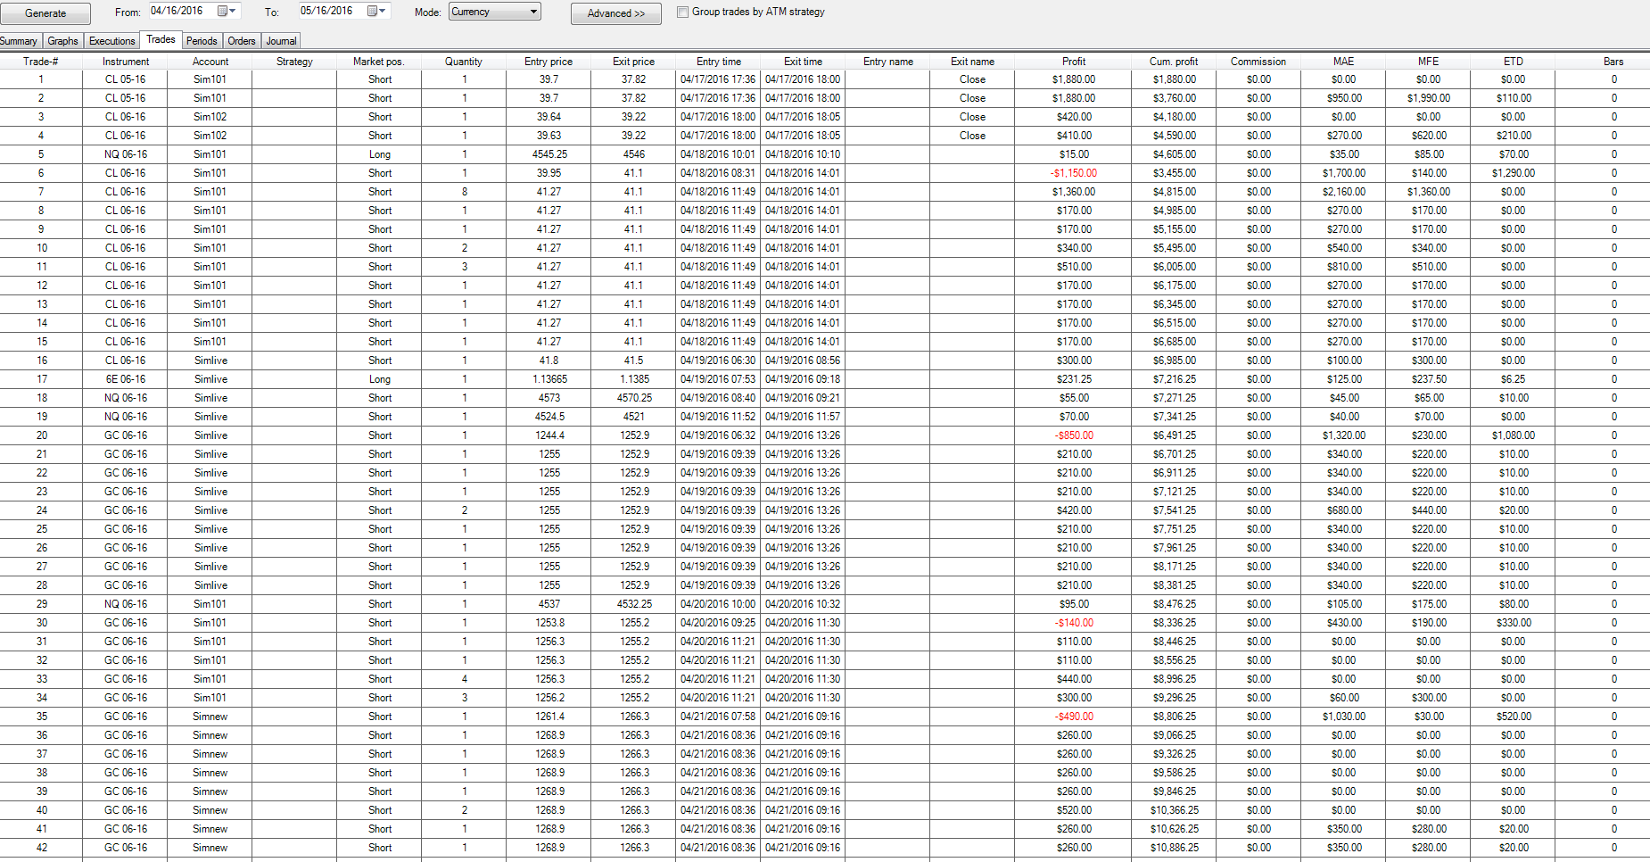Sort by the MFE column header
This screenshot has width=1650, height=862.
coord(1429,62)
